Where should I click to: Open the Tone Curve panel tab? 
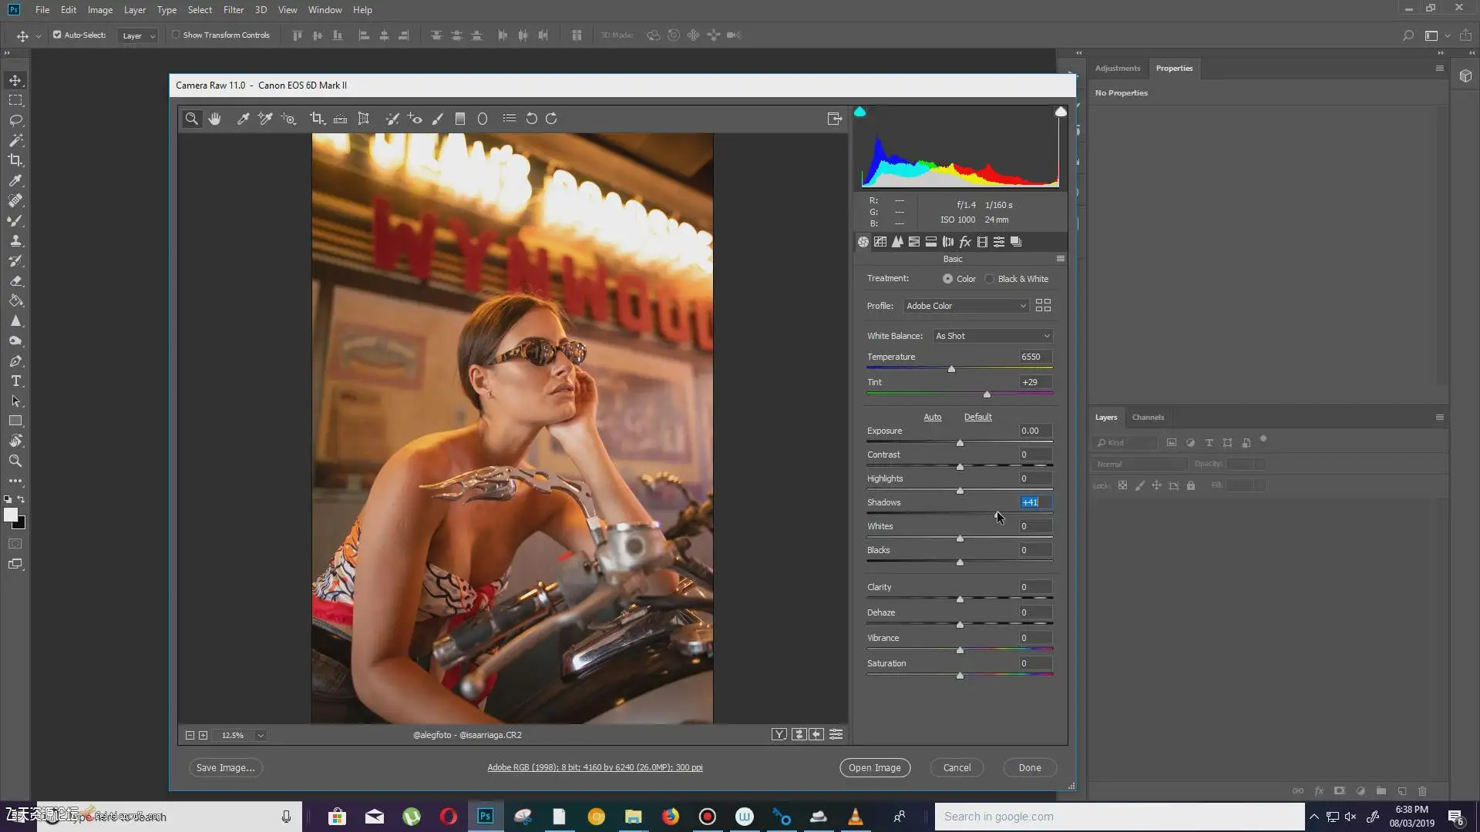click(x=880, y=242)
